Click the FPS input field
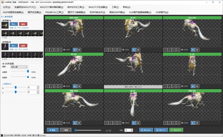Image resolution: width=223 pixels, height=137 pixels. [127, 130]
